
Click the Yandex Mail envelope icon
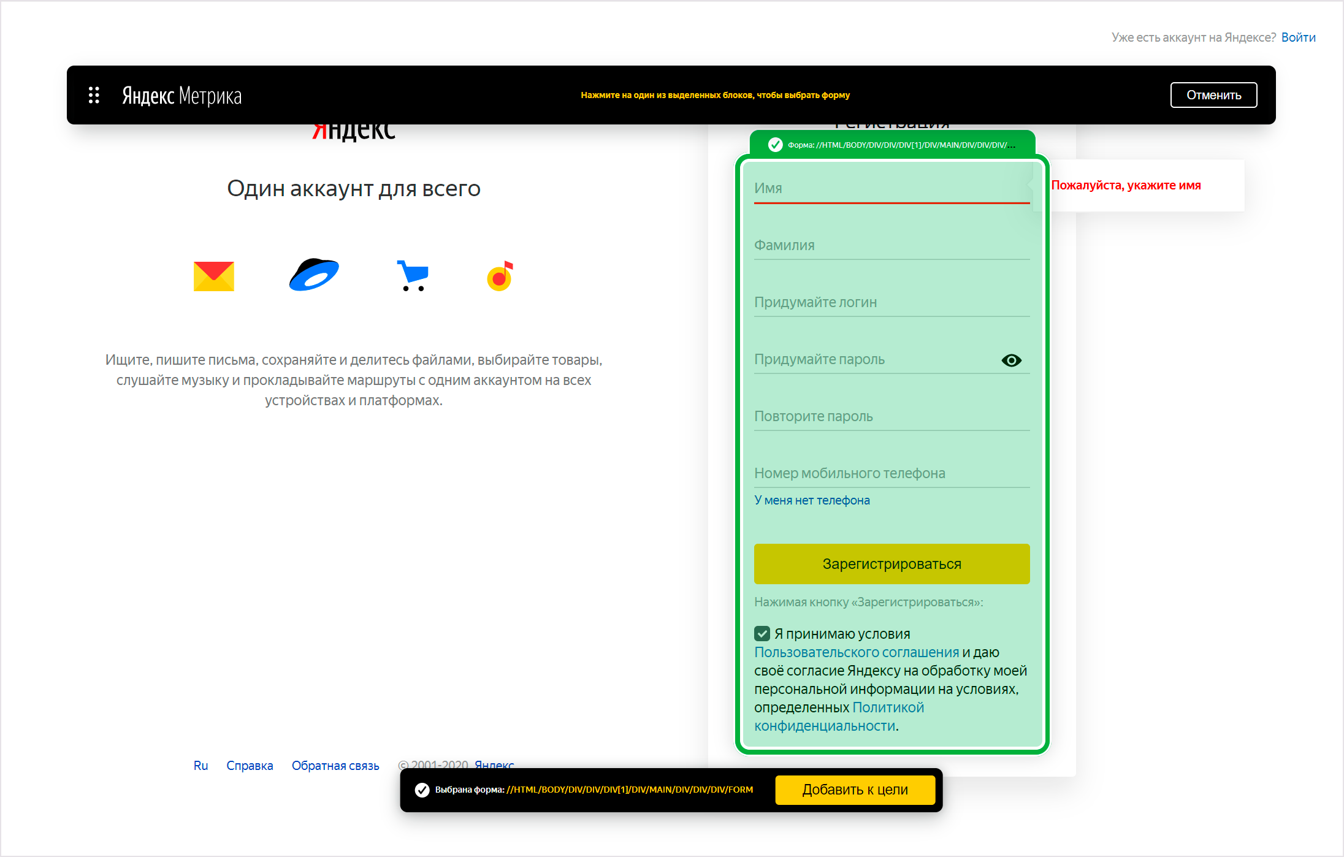(x=213, y=276)
